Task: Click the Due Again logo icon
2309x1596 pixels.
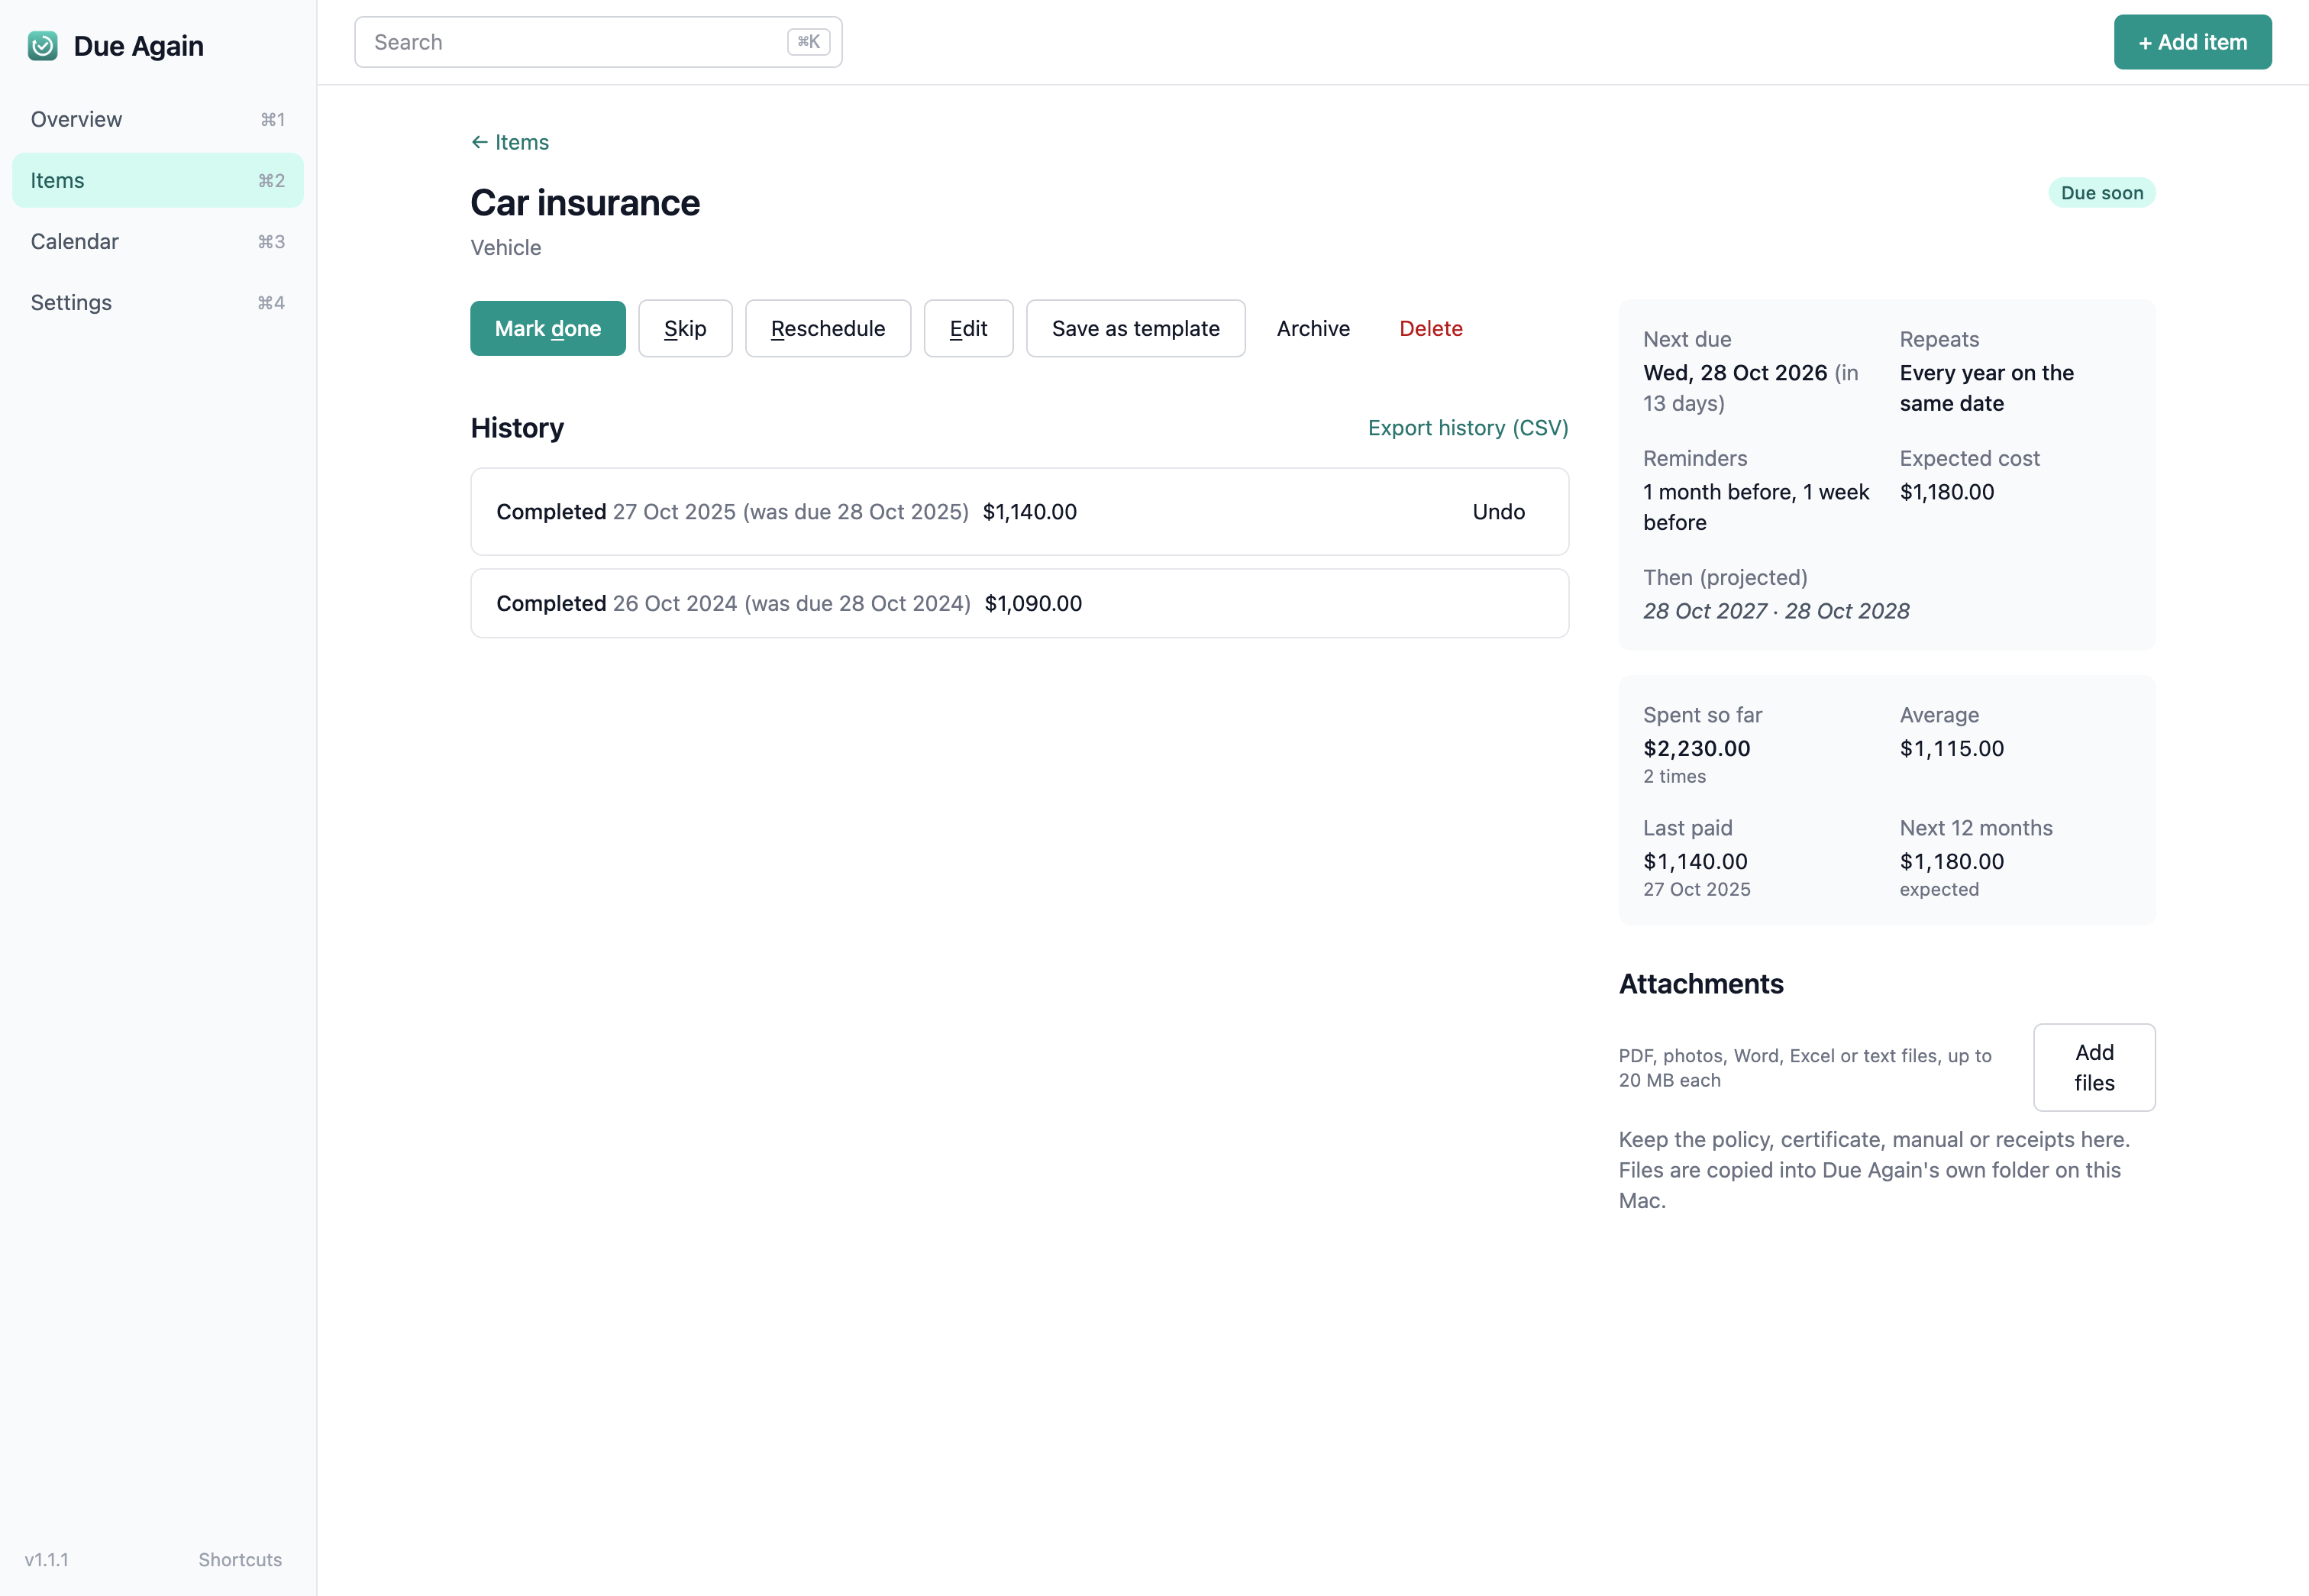Action: tap(42, 46)
